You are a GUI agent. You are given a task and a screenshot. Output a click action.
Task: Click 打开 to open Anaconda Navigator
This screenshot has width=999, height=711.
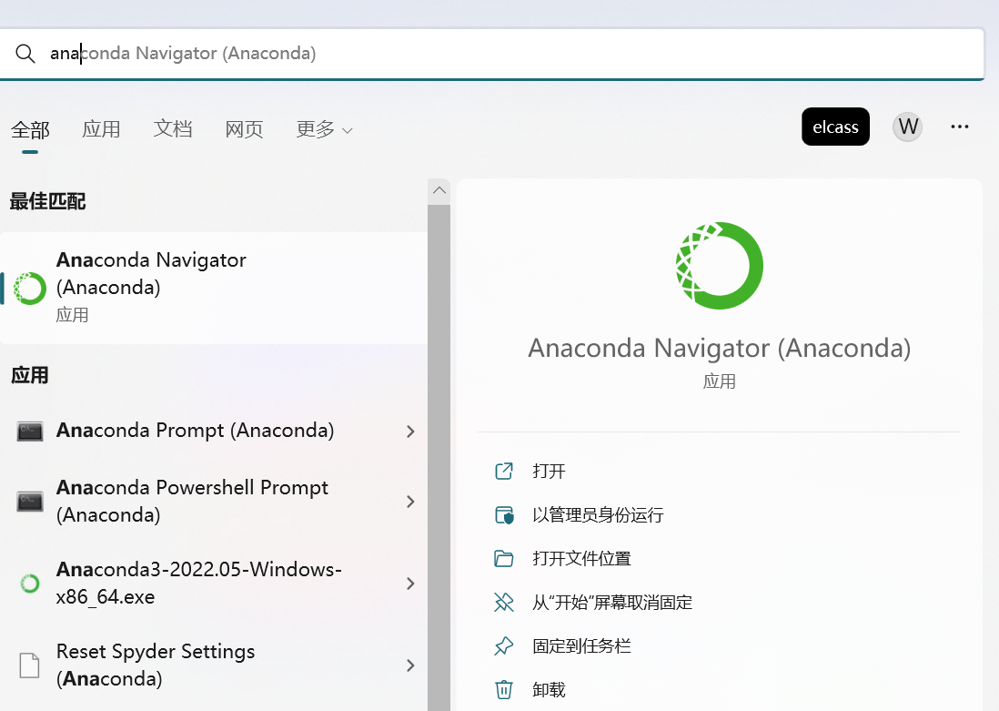click(549, 472)
